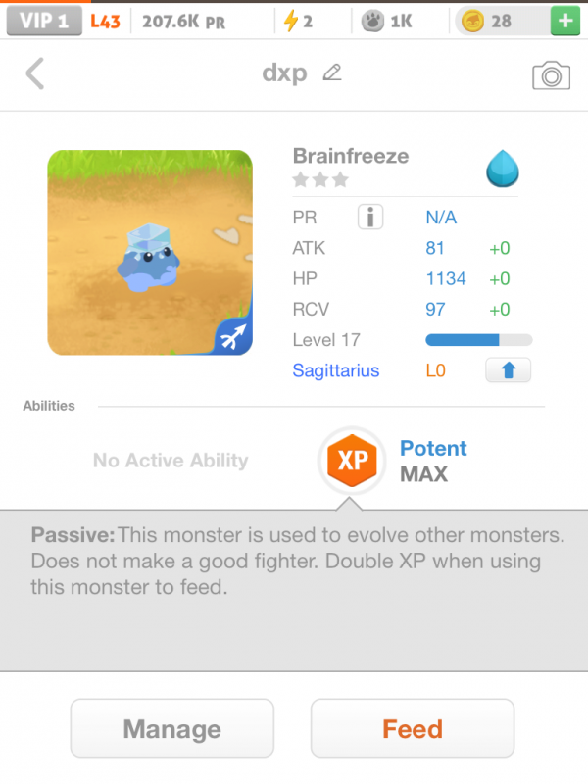Click the PR info icon
Viewport: 588px width, 784px height.
point(369,218)
